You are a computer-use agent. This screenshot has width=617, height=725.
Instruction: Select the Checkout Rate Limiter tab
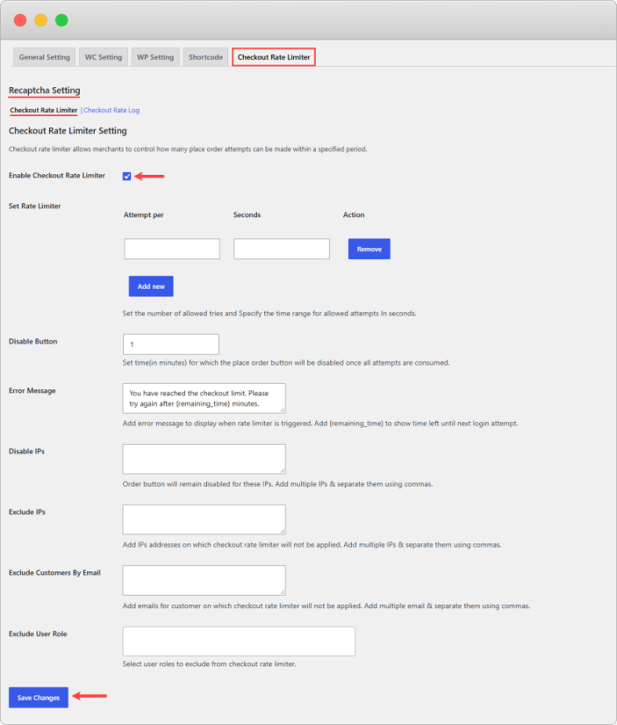[274, 57]
